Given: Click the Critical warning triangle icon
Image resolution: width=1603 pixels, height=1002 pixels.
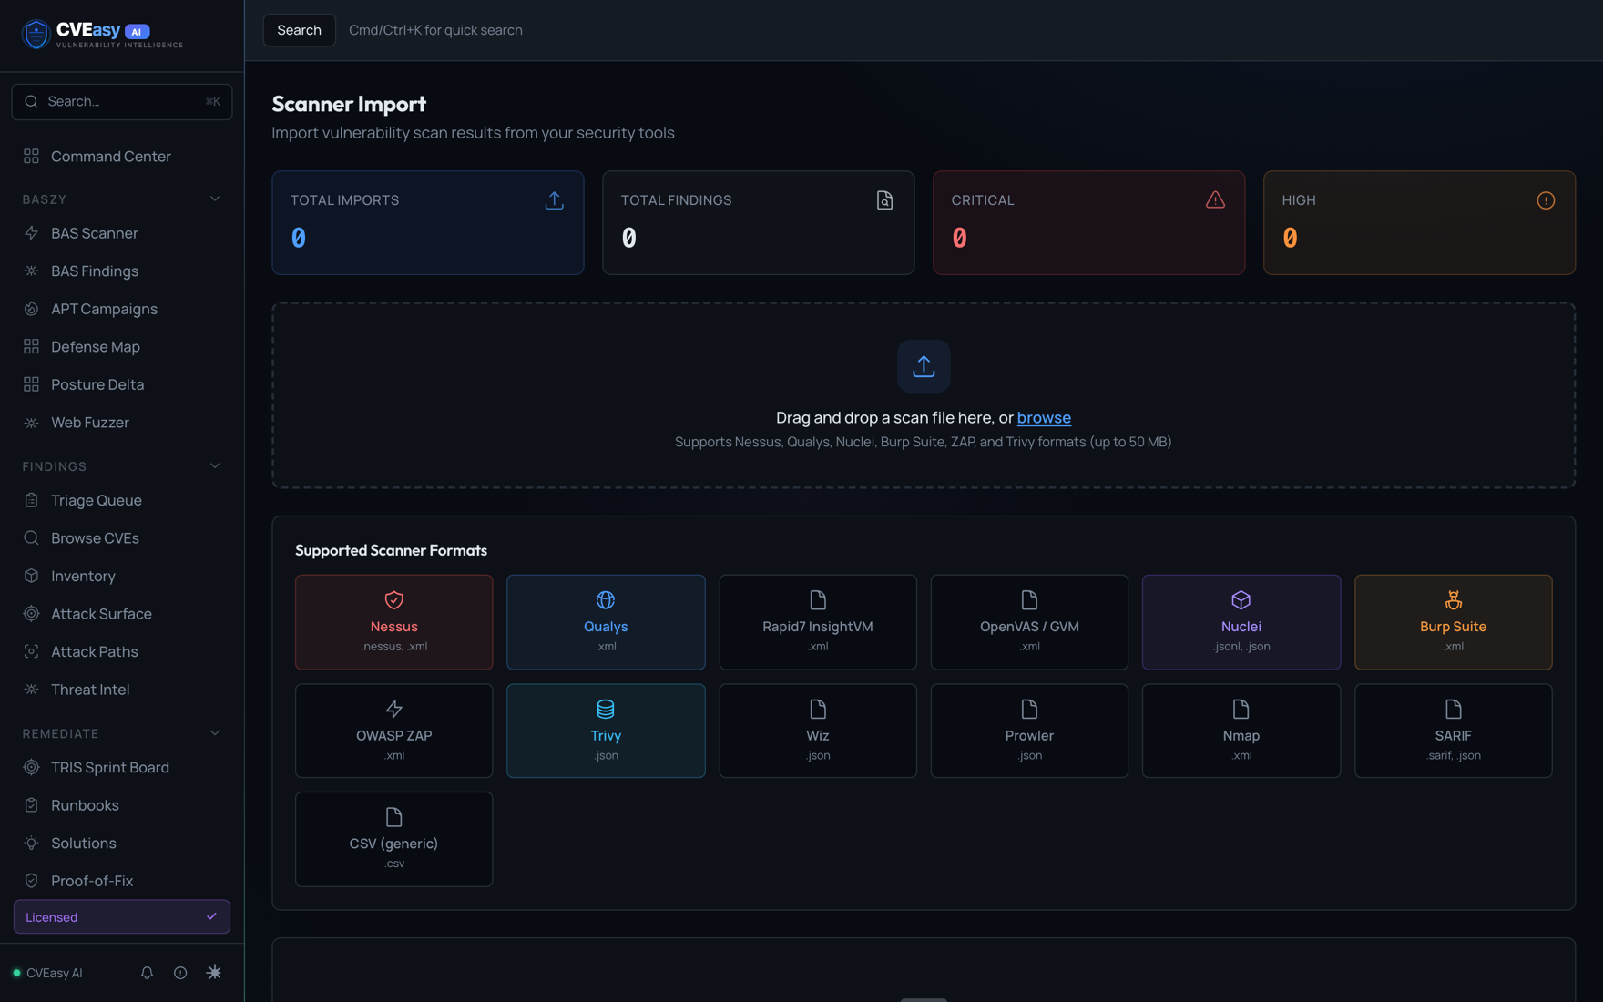Looking at the screenshot, I should [x=1215, y=200].
